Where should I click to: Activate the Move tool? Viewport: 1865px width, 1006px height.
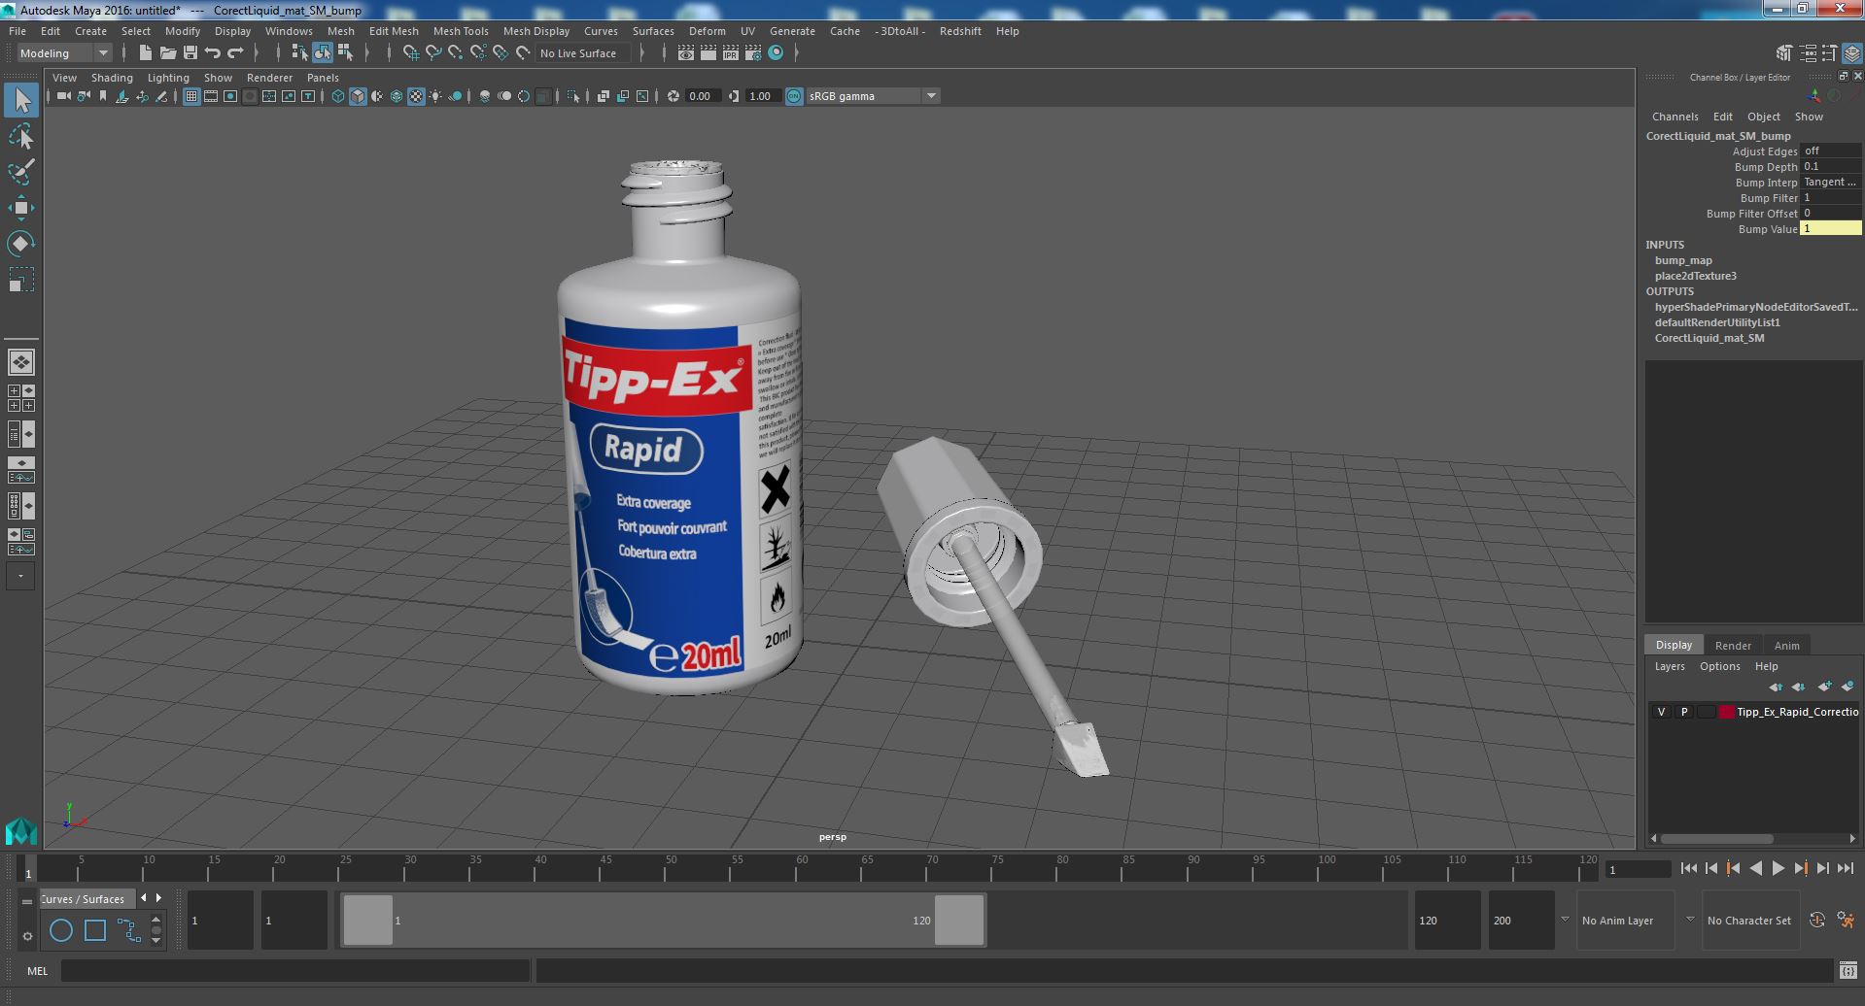[x=20, y=208]
